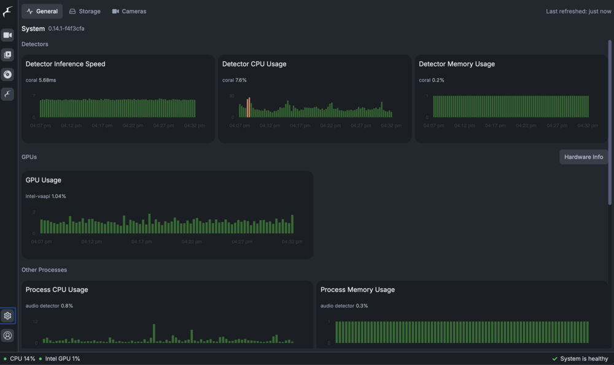The height and width of the screenshot is (365, 614).
Task: Switch to the Storage tab
Action: 85,12
